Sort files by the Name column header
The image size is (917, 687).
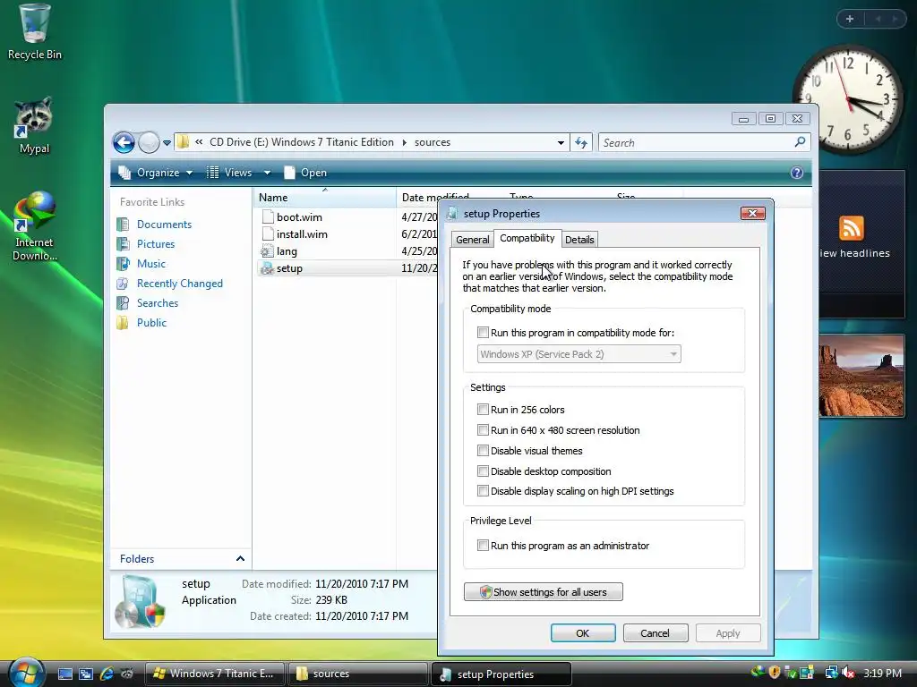[x=324, y=198]
